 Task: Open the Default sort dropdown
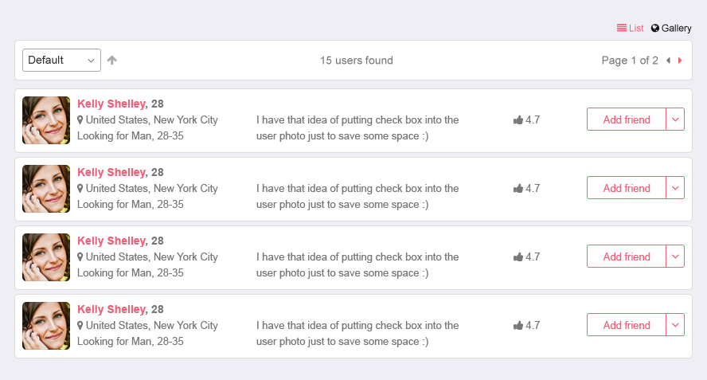(x=61, y=61)
